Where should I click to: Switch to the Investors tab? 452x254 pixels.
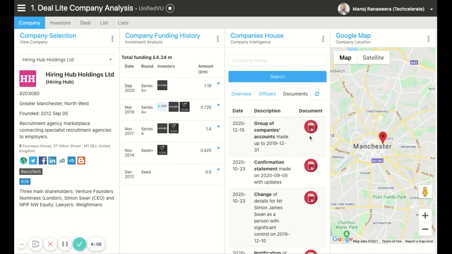[x=60, y=23]
